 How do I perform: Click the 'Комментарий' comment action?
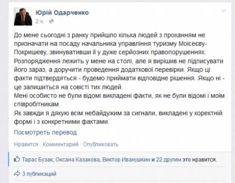click(x=61, y=144)
